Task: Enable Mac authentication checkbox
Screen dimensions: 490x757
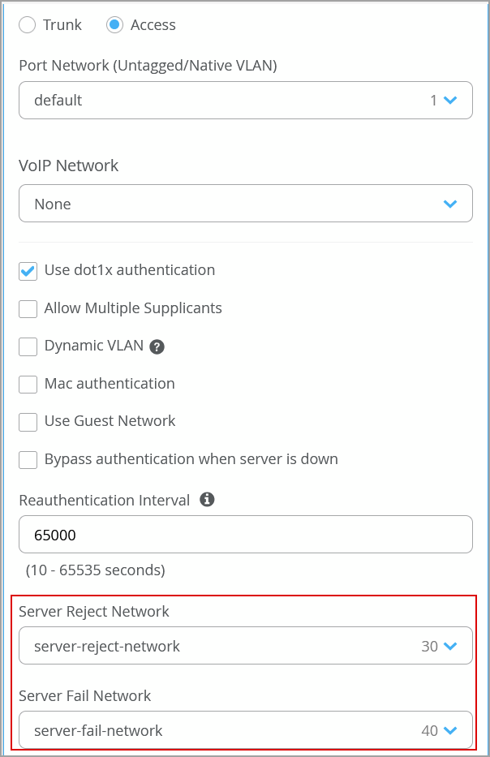Action: click(x=28, y=384)
